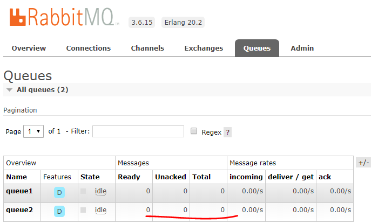Sort by the Total column header
The image size is (371, 224).
tap(201, 177)
